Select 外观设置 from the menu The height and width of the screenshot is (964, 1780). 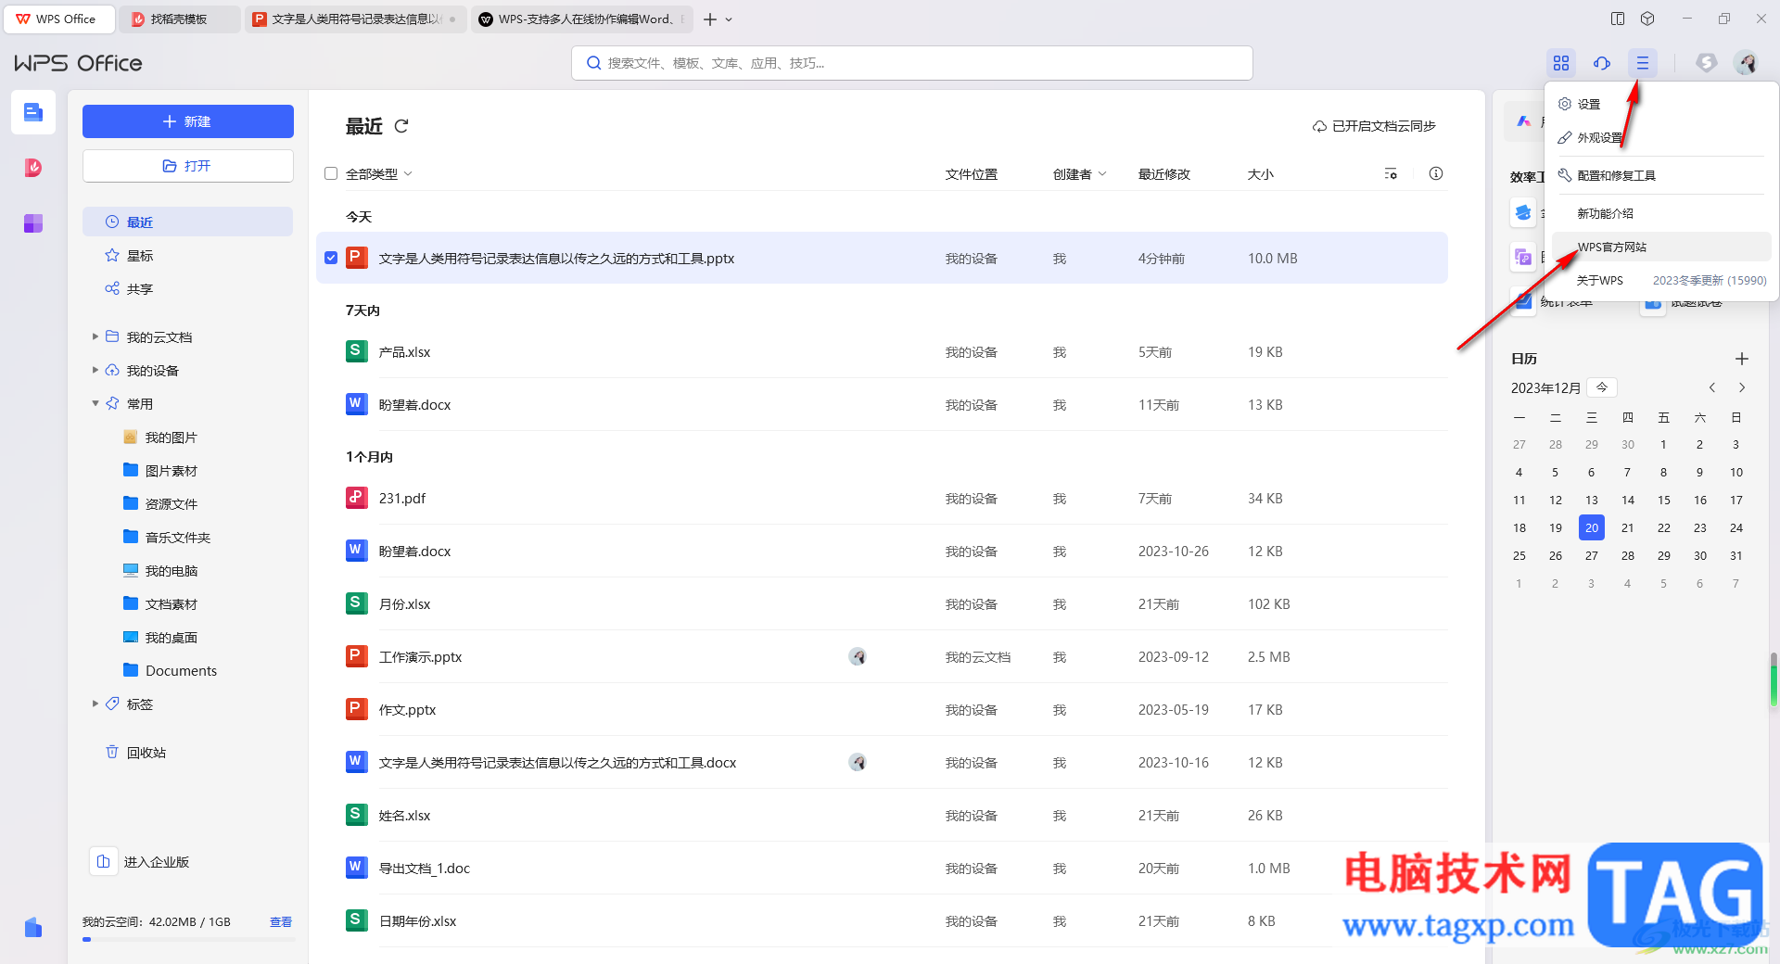[1661, 137]
